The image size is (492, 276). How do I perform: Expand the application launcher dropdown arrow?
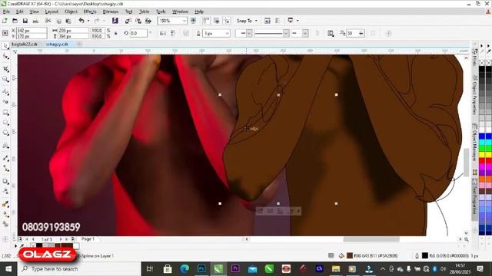pyautogui.click(x=298, y=21)
